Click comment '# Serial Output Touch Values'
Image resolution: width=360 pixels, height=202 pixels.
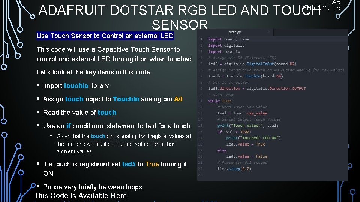249,120
